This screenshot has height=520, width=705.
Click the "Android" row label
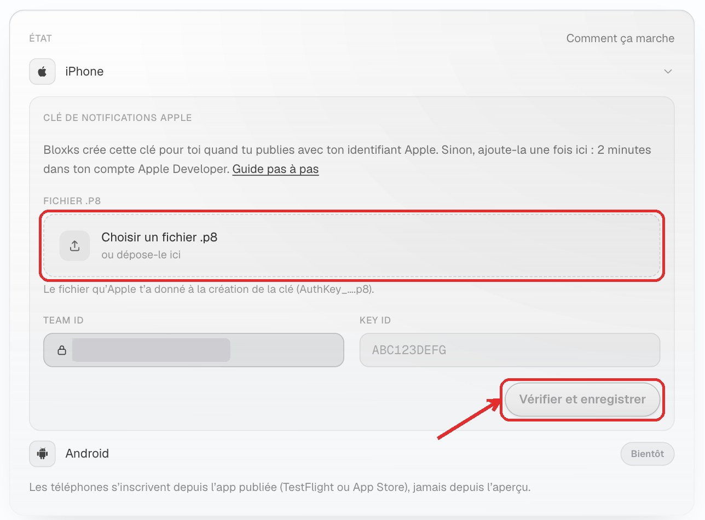coord(87,454)
